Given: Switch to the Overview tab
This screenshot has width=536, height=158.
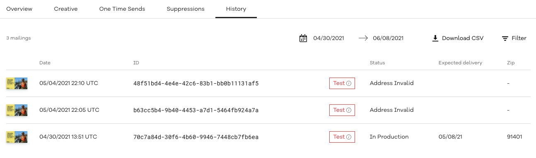Looking at the screenshot, I should [19, 9].
